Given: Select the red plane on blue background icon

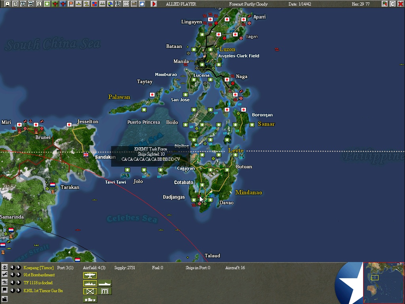Looking at the screenshot, I should click(x=63, y=4).
